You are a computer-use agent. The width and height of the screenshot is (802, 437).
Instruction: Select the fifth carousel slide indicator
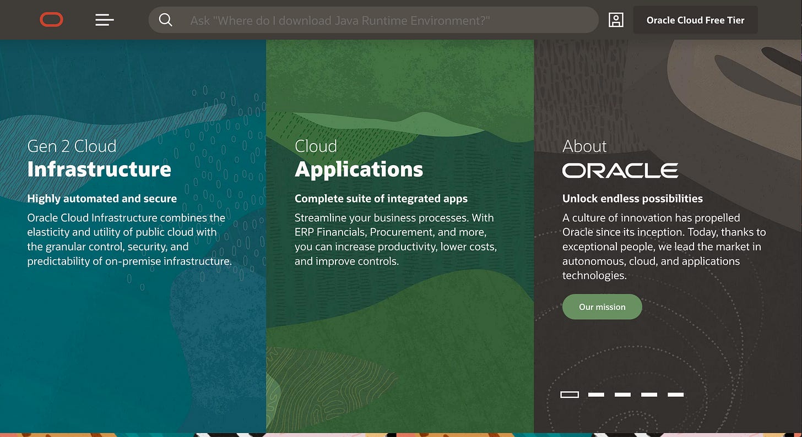(x=675, y=394)
